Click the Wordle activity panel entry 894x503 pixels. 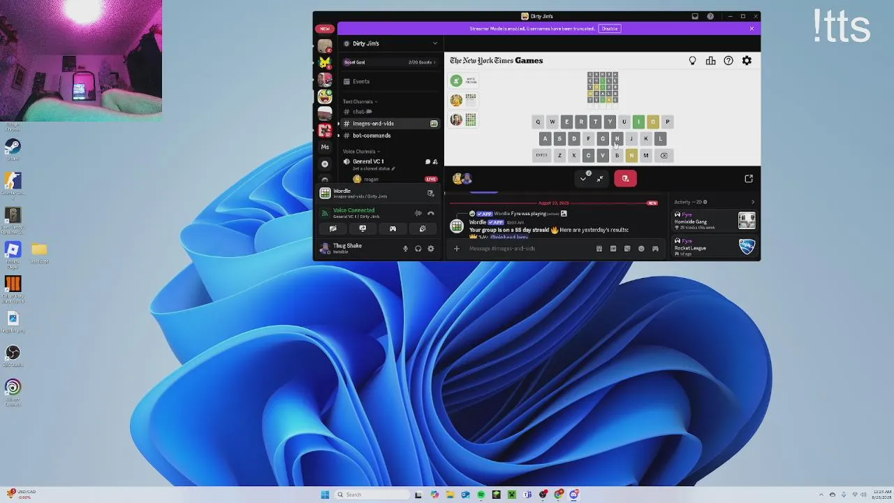[x=377, y=194]
